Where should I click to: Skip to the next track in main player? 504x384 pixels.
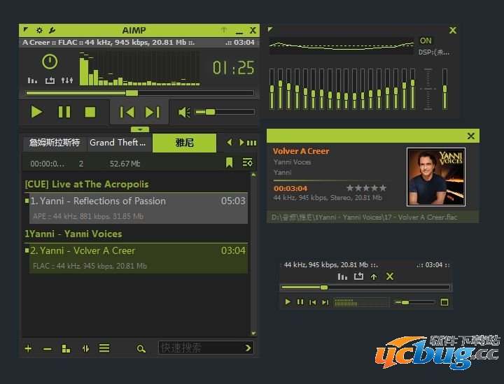pos(152,112)
